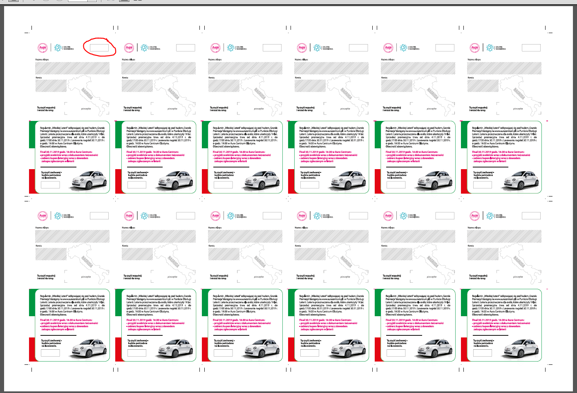577x393 pixels.
Task: Click the empty number box on the top-right coupon
Action: click(x=531, y=48)
